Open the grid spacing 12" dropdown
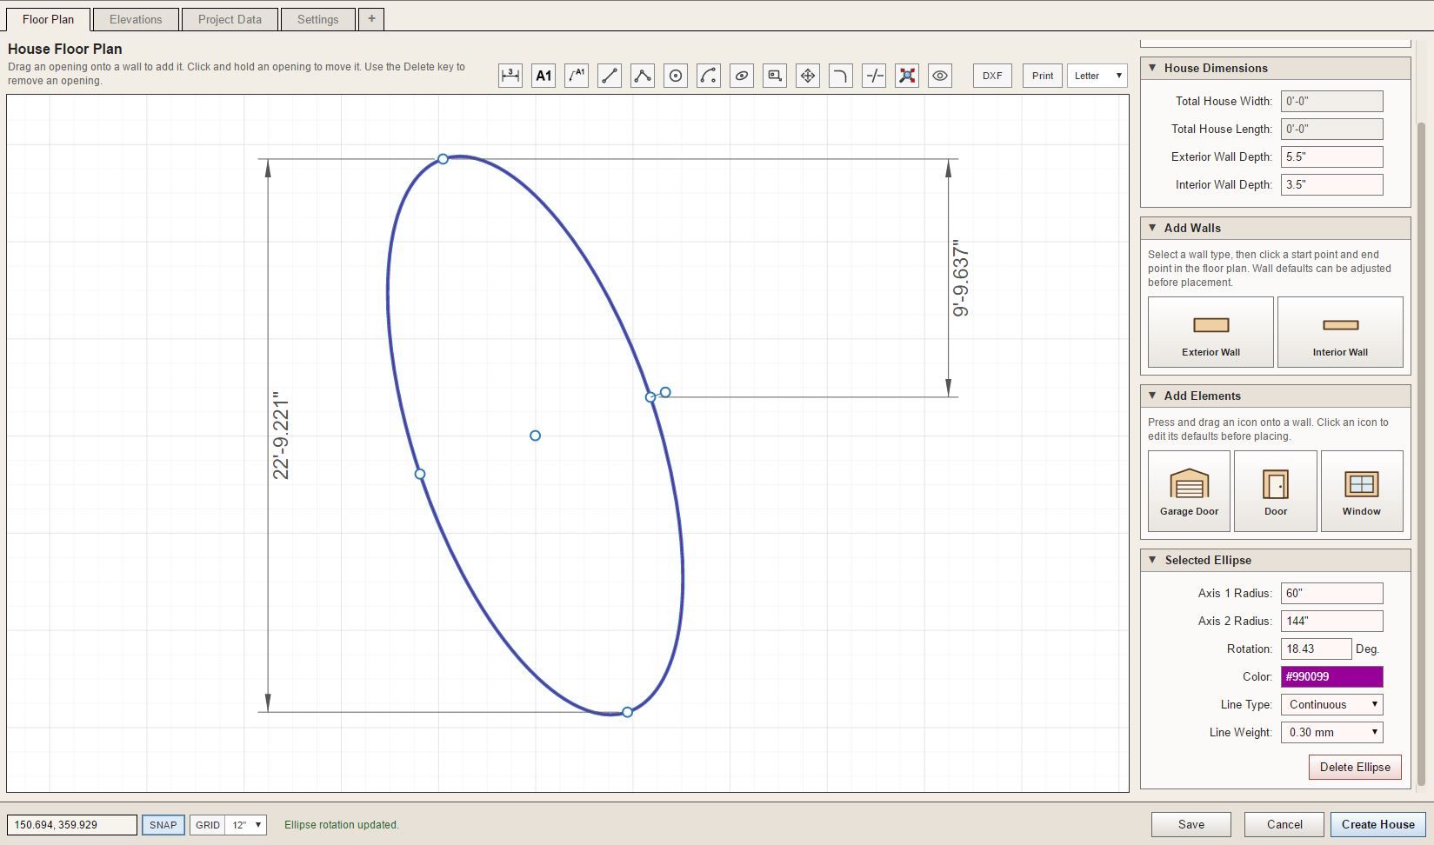Screen dimensions: 1434x845 pyautogui.click(x=246, y=825)
